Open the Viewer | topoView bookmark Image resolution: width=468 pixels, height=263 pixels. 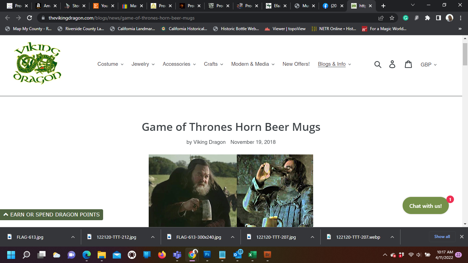285,29
